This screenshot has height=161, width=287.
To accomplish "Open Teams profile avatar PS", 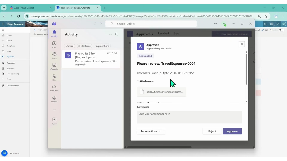I will tap(224, 24).
